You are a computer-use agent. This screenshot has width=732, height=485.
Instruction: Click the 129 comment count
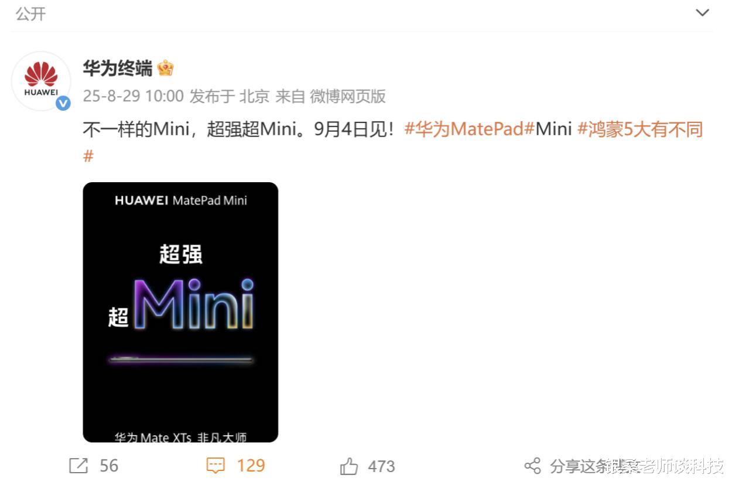[251, 466]
